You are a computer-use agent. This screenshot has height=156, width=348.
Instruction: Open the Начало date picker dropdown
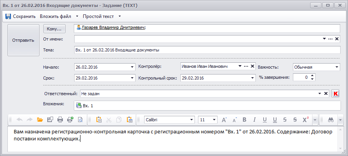click(x=132, y=67)
